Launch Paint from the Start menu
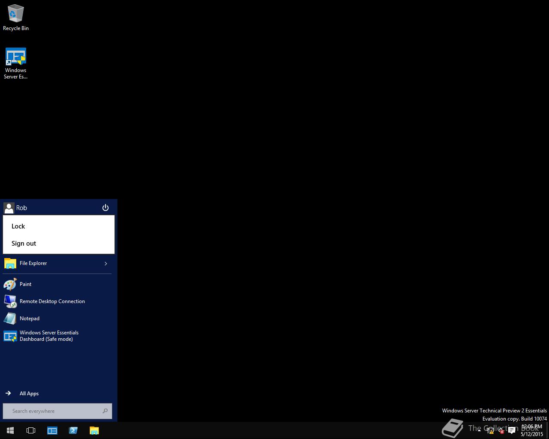Screen dimensions: 549x439 point(57,284)
